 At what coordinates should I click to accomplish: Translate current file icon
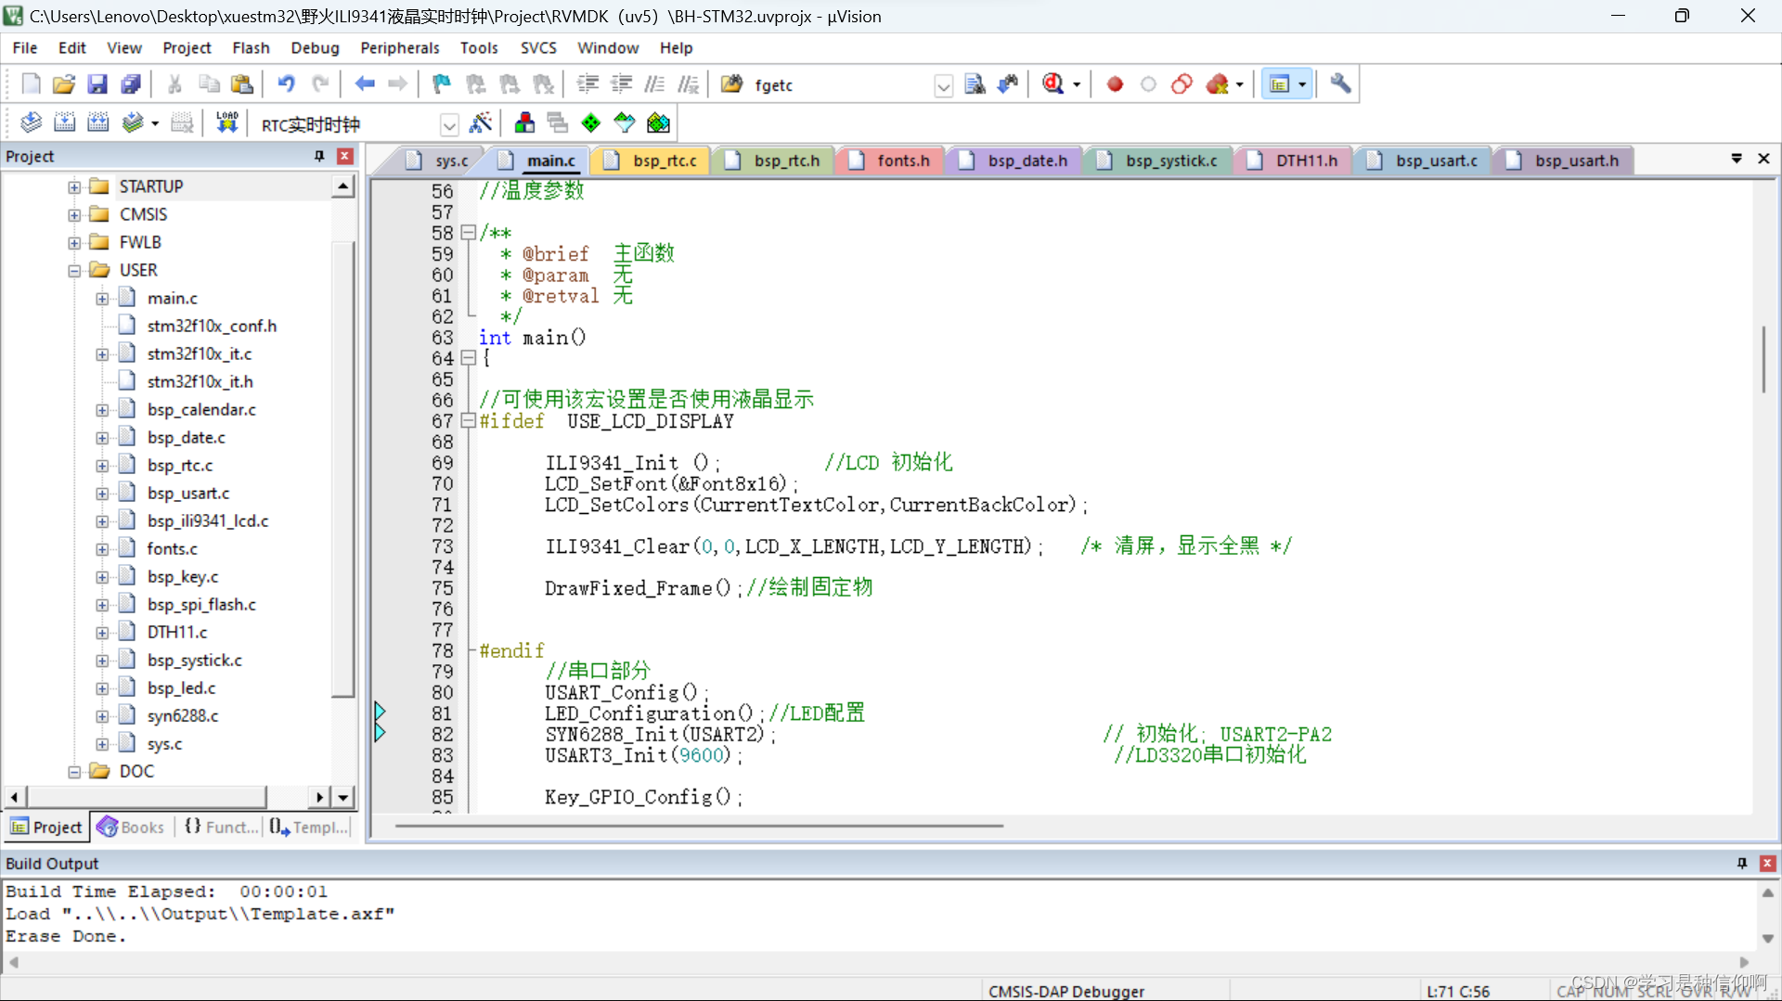coord(31,122)
